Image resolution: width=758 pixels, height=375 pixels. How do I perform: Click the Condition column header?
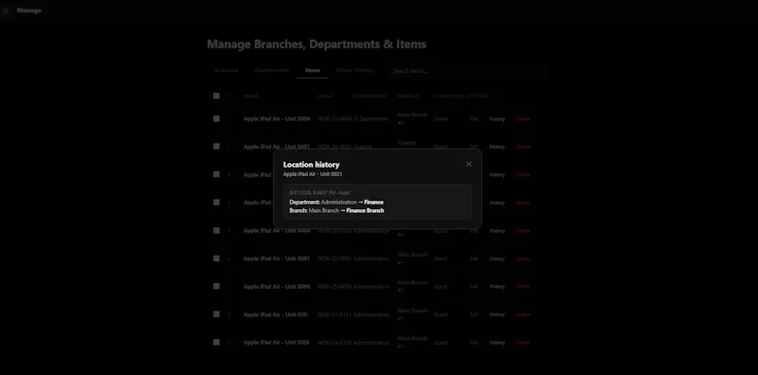448,97
